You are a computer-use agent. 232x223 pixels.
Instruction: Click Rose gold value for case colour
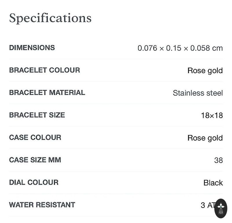(205, 138)
